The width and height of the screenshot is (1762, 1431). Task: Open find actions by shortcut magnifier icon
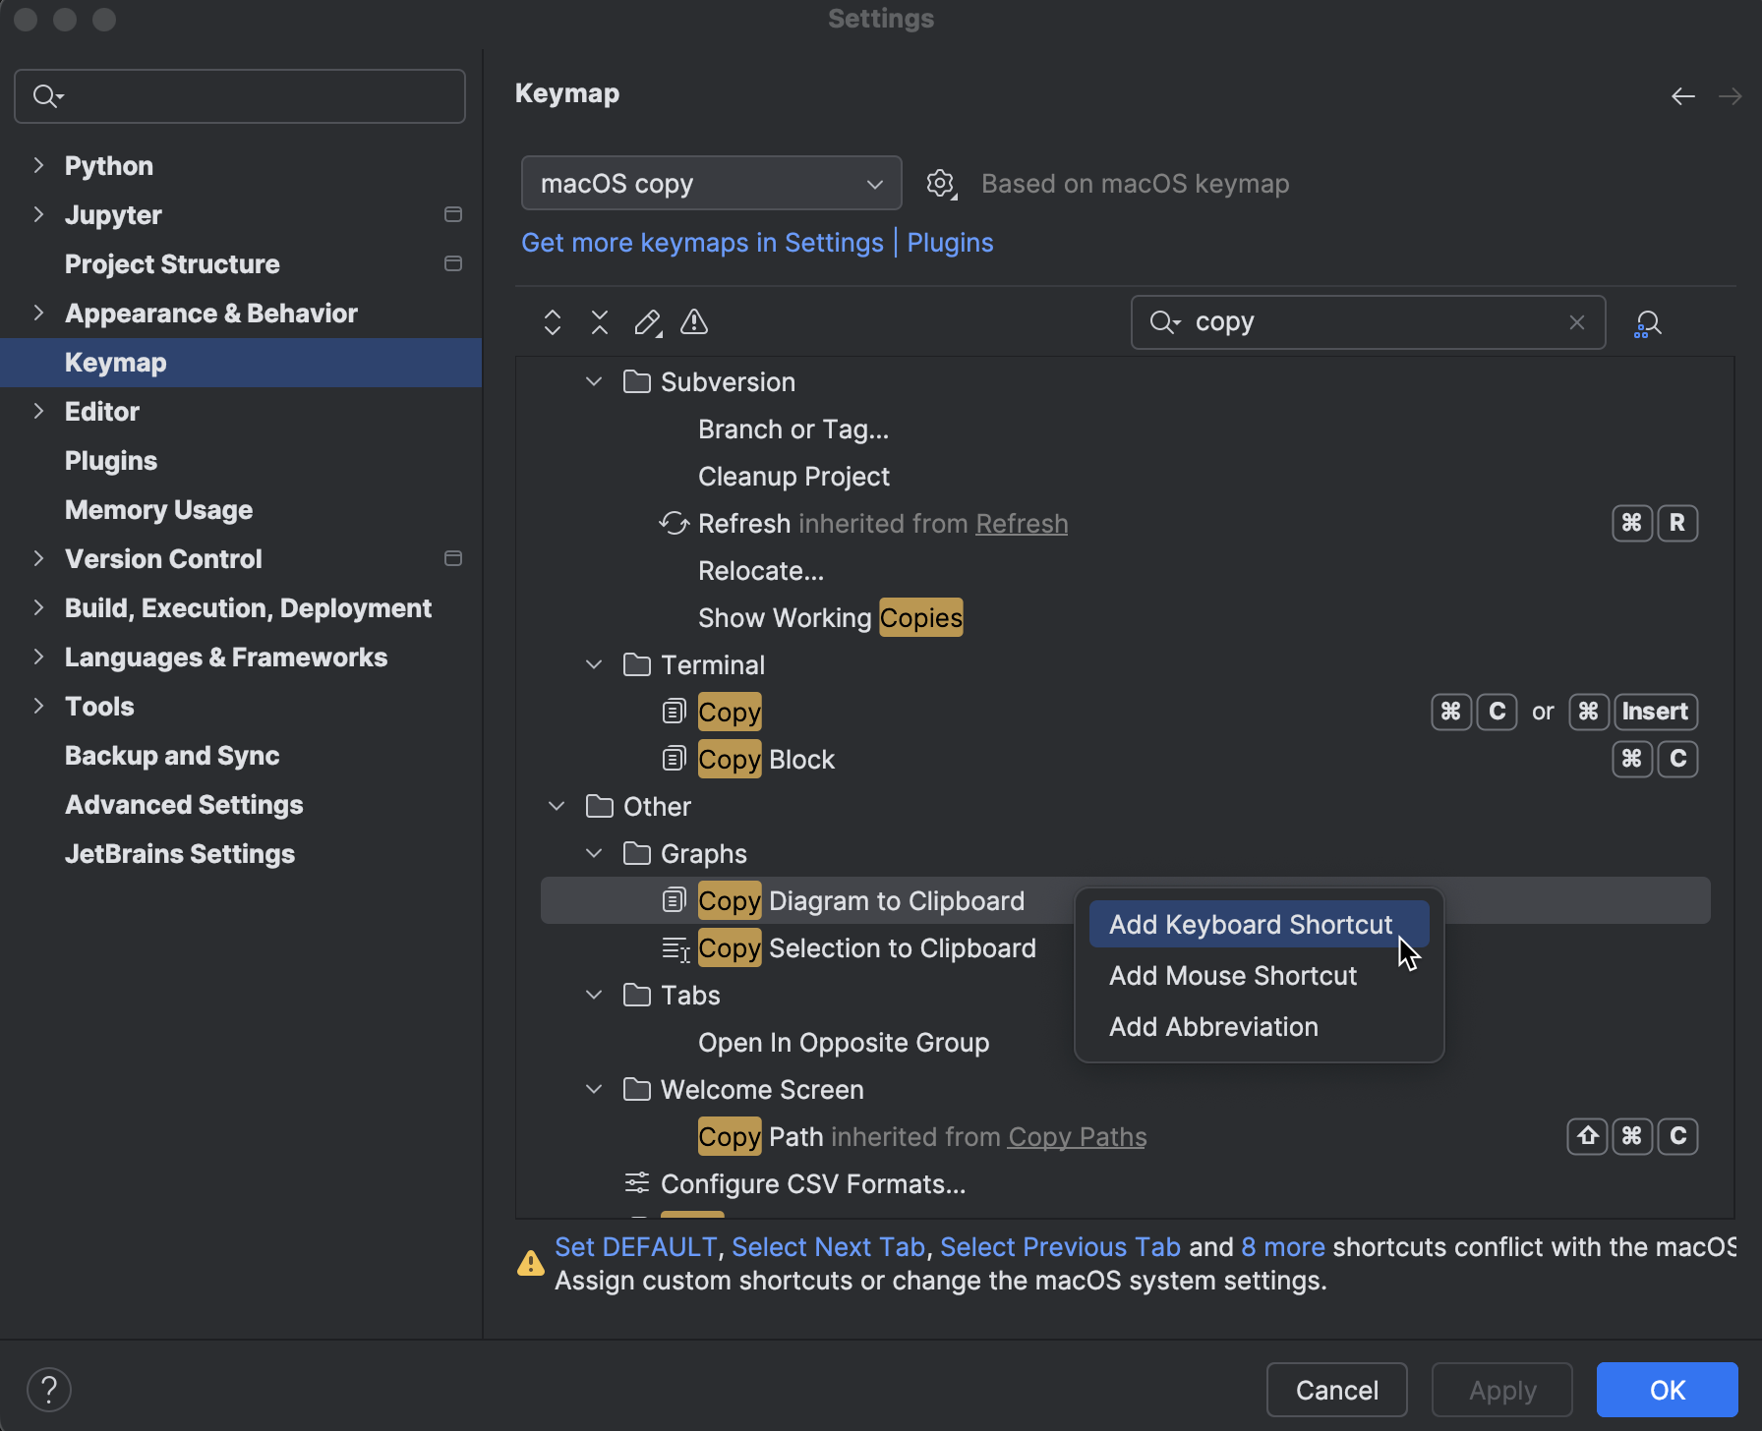pyautogui.click(x=1647, y=322)
